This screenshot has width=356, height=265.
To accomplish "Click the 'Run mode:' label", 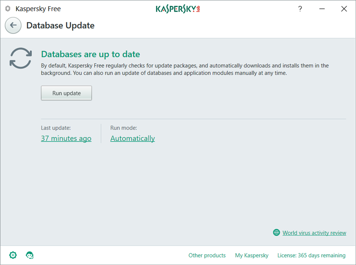I will [124, 128].
